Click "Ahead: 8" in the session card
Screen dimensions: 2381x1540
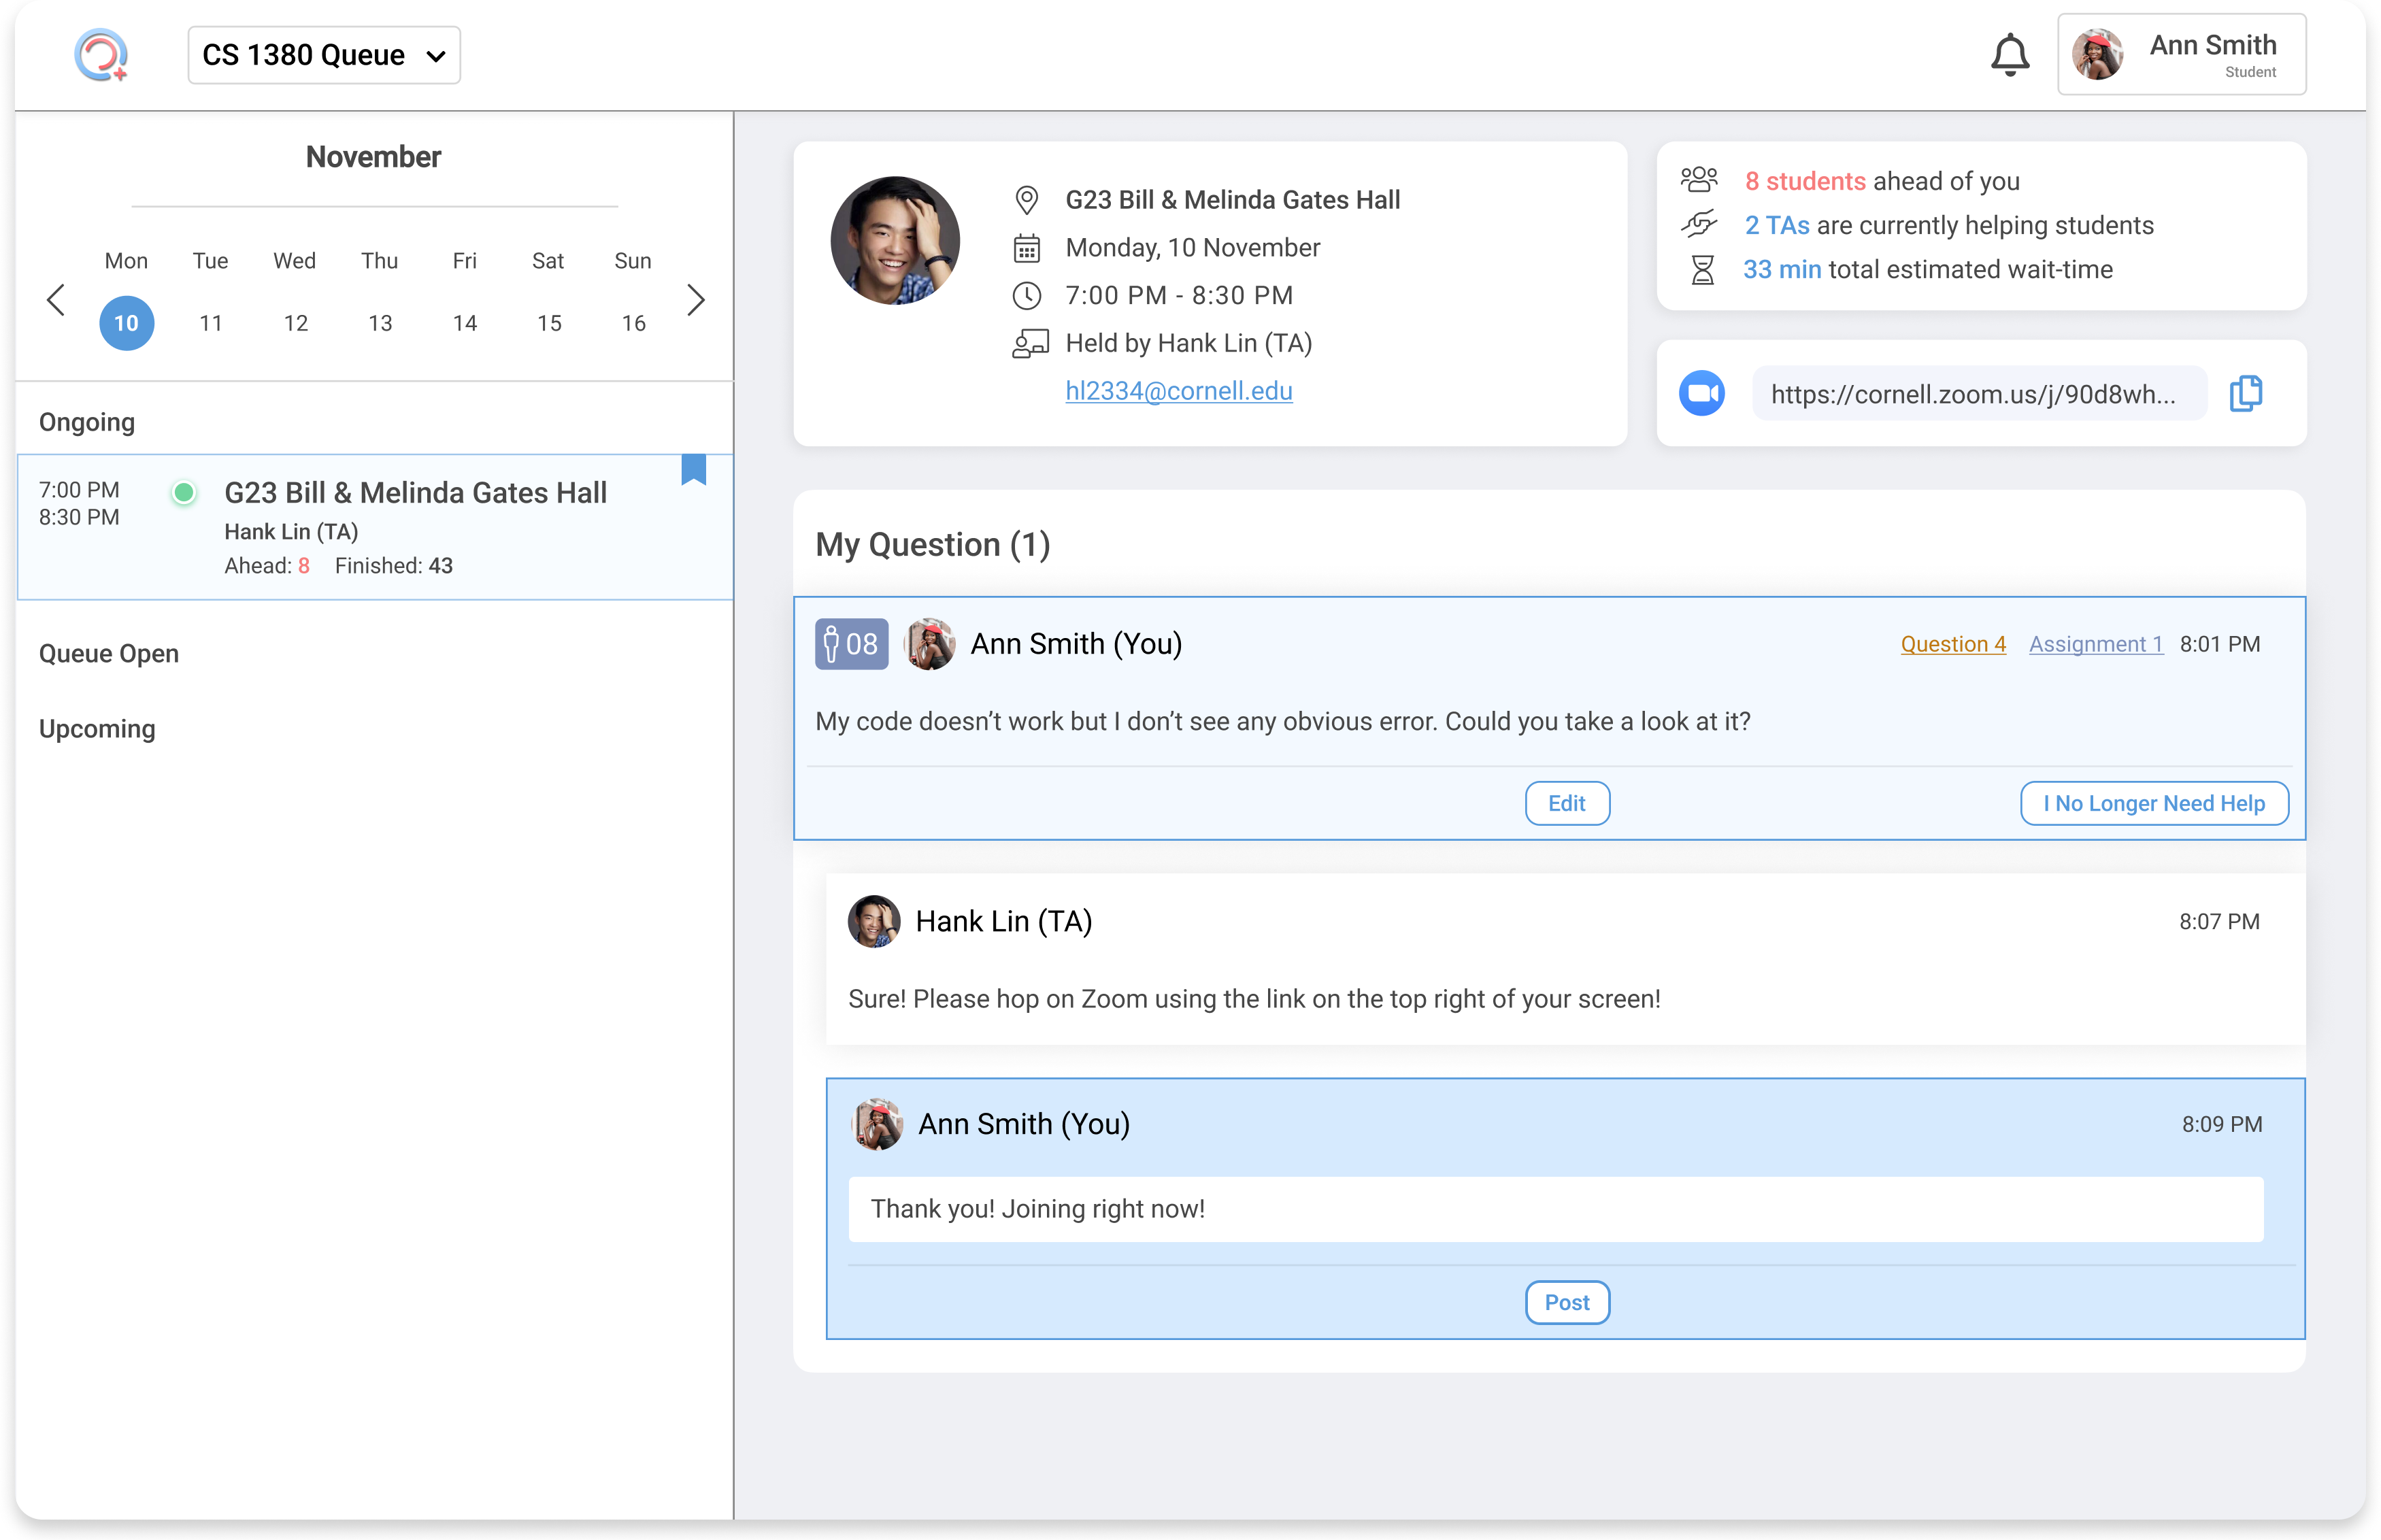click(x=267, y=566)
